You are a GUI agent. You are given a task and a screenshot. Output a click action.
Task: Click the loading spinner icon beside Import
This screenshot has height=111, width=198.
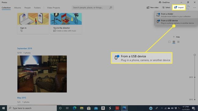coord(188,8)
